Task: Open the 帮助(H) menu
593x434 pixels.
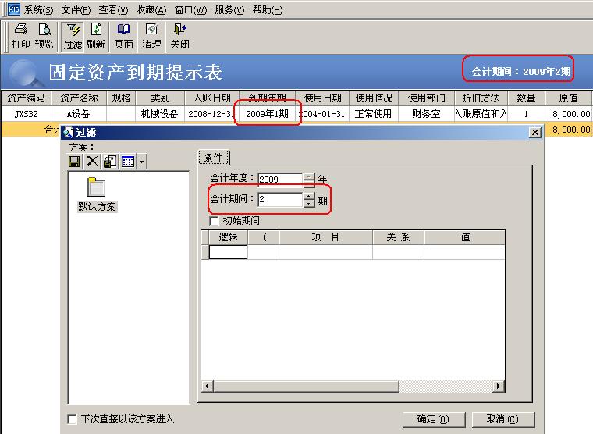Action: click(x=268, y=10)
